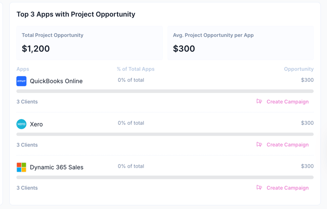327x209 pixels.
Task: Click the Apps column header
Action: point(23,69)
